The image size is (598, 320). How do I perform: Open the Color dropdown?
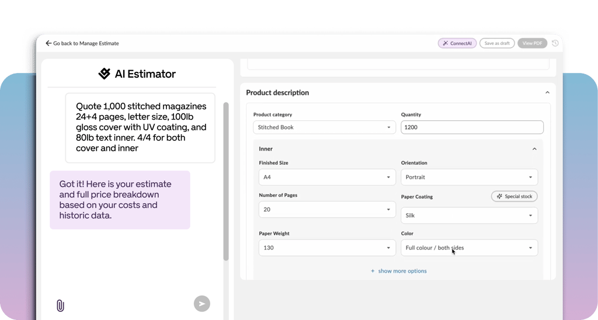click(x=469, y=248)
